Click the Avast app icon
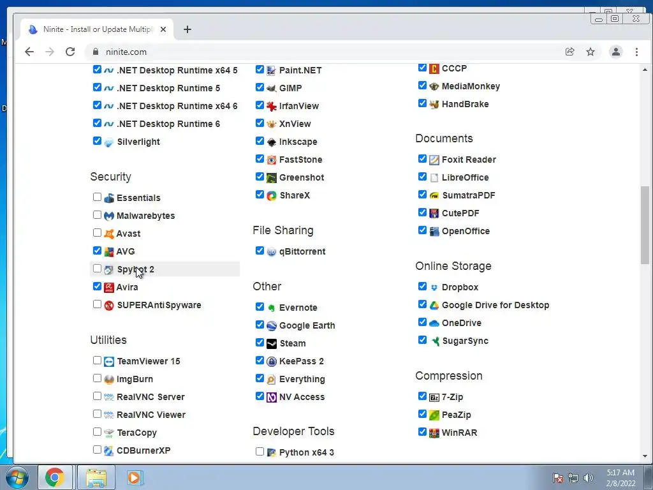 tap(108, 234)
